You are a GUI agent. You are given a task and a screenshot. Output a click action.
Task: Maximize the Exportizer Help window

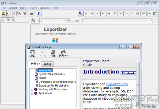(130, 47)
